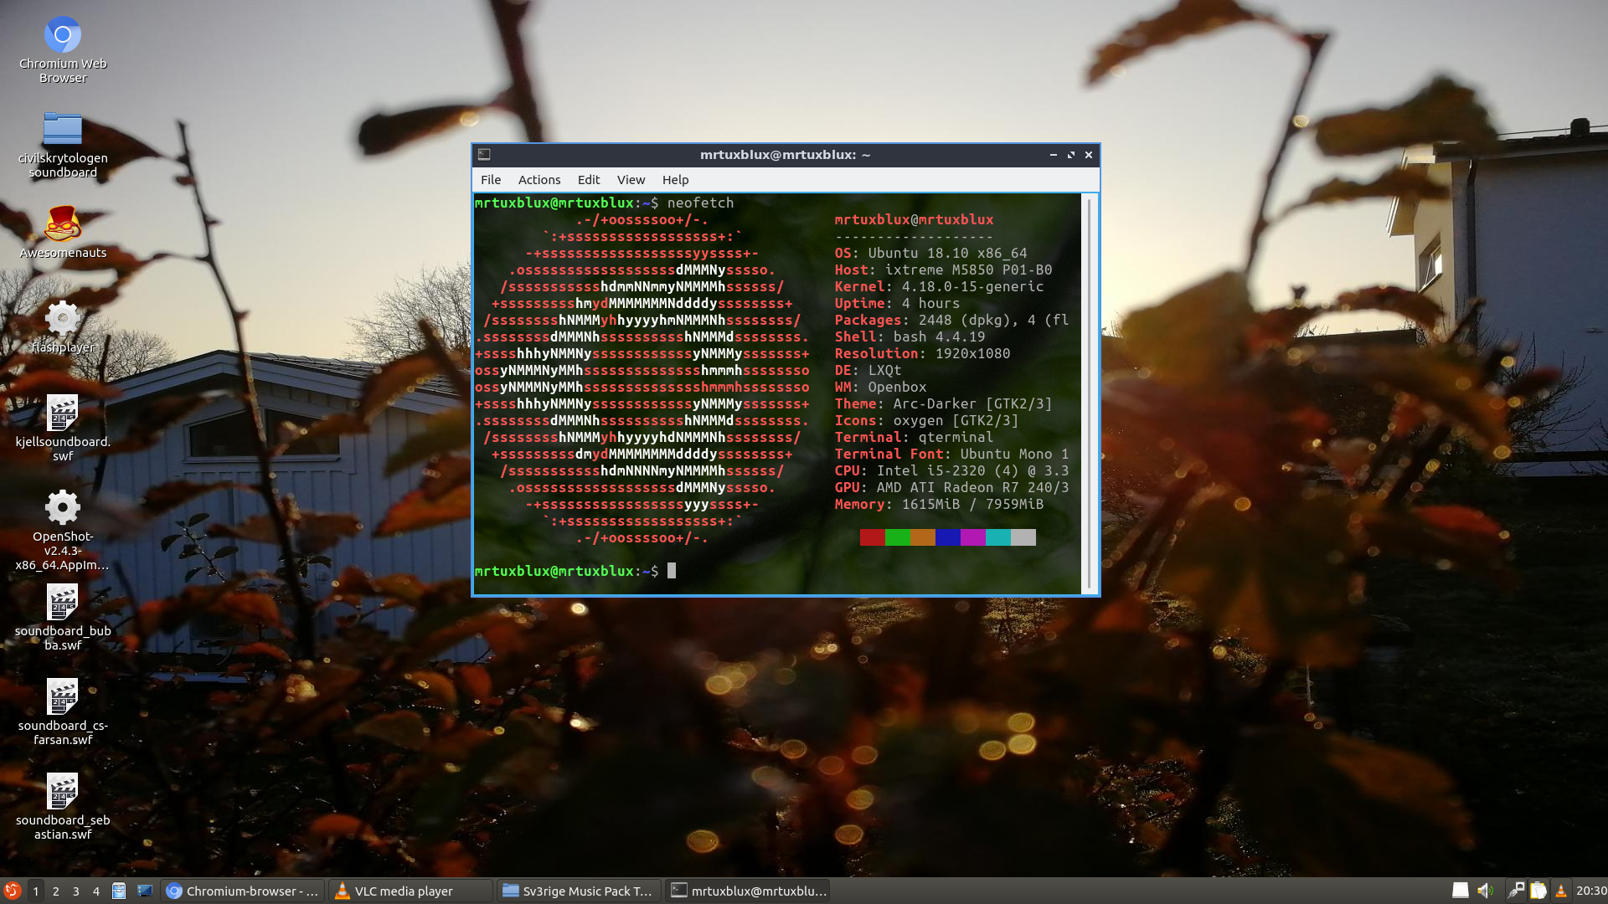This screenshot has width=1608, height=904.
Task: Switch to workspace 4
Action: point(96,891)
